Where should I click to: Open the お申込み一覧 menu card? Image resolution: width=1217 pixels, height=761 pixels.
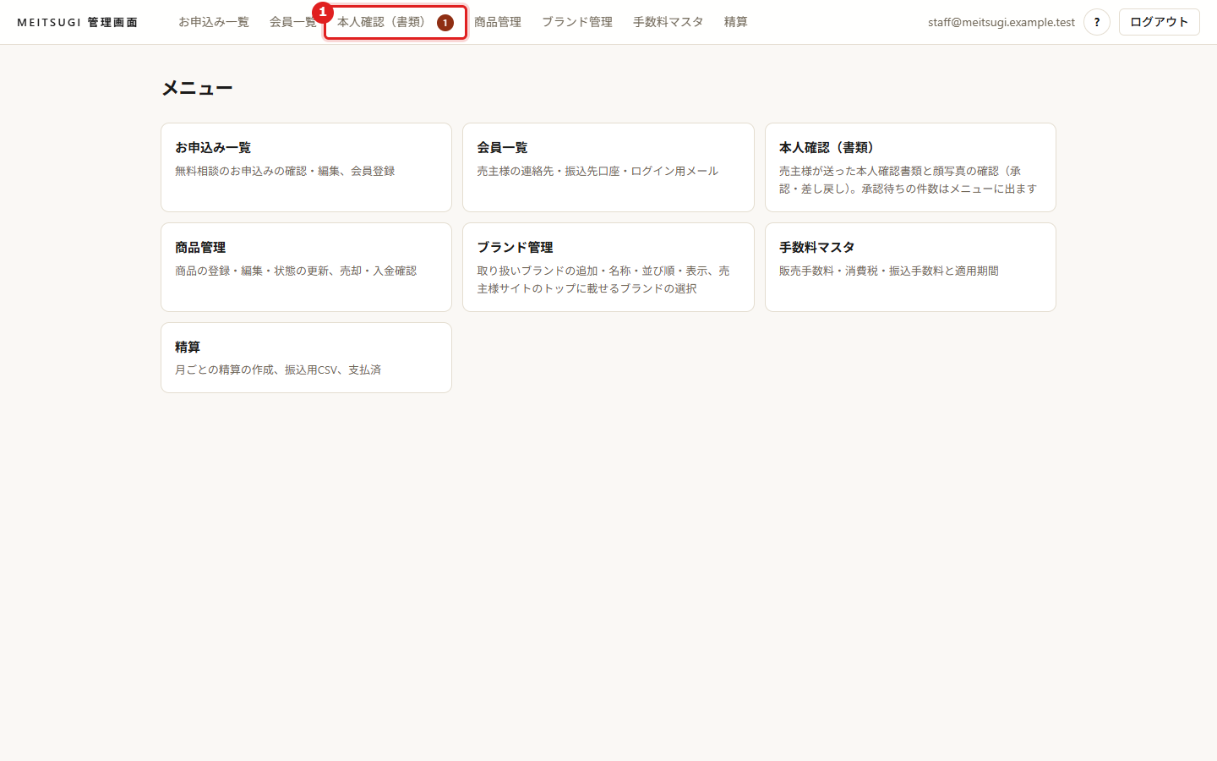(x=306, y=167)
